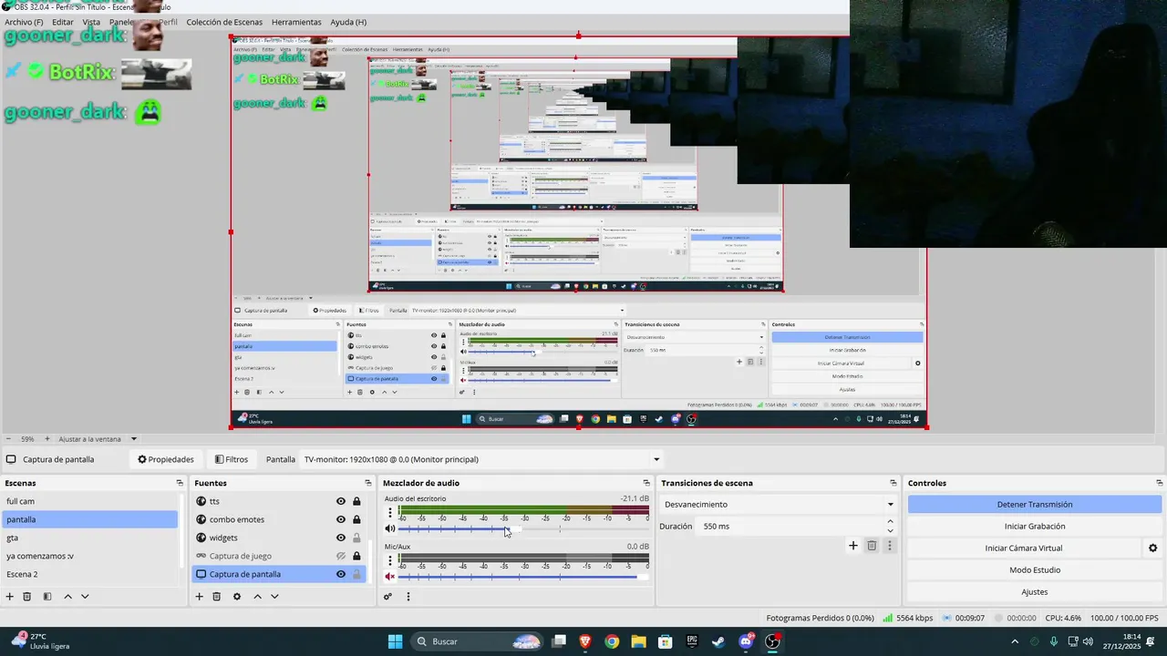Remove selected source with the trash icon
This screenshot has height=656, width=1167.
pos(217,597)
